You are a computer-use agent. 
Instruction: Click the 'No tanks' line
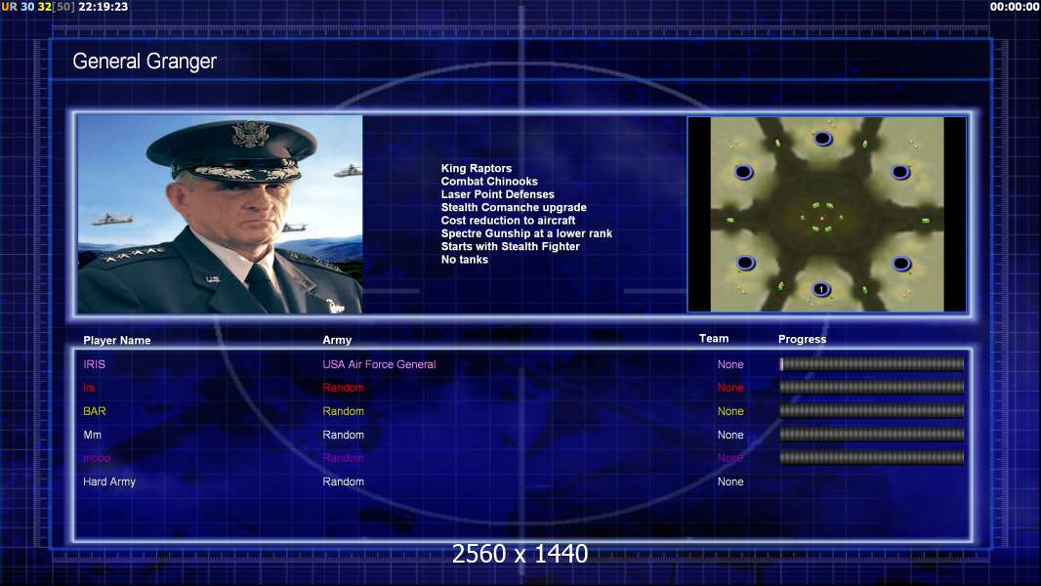pyautogui.click(x=464, y=260)
